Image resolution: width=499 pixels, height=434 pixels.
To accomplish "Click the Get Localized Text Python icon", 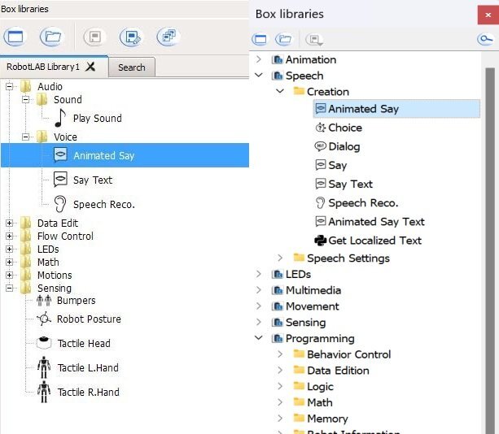I will tap(320, 241).
